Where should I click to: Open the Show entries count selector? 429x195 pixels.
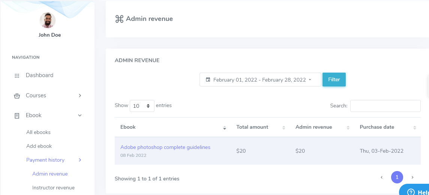(142, 106)
